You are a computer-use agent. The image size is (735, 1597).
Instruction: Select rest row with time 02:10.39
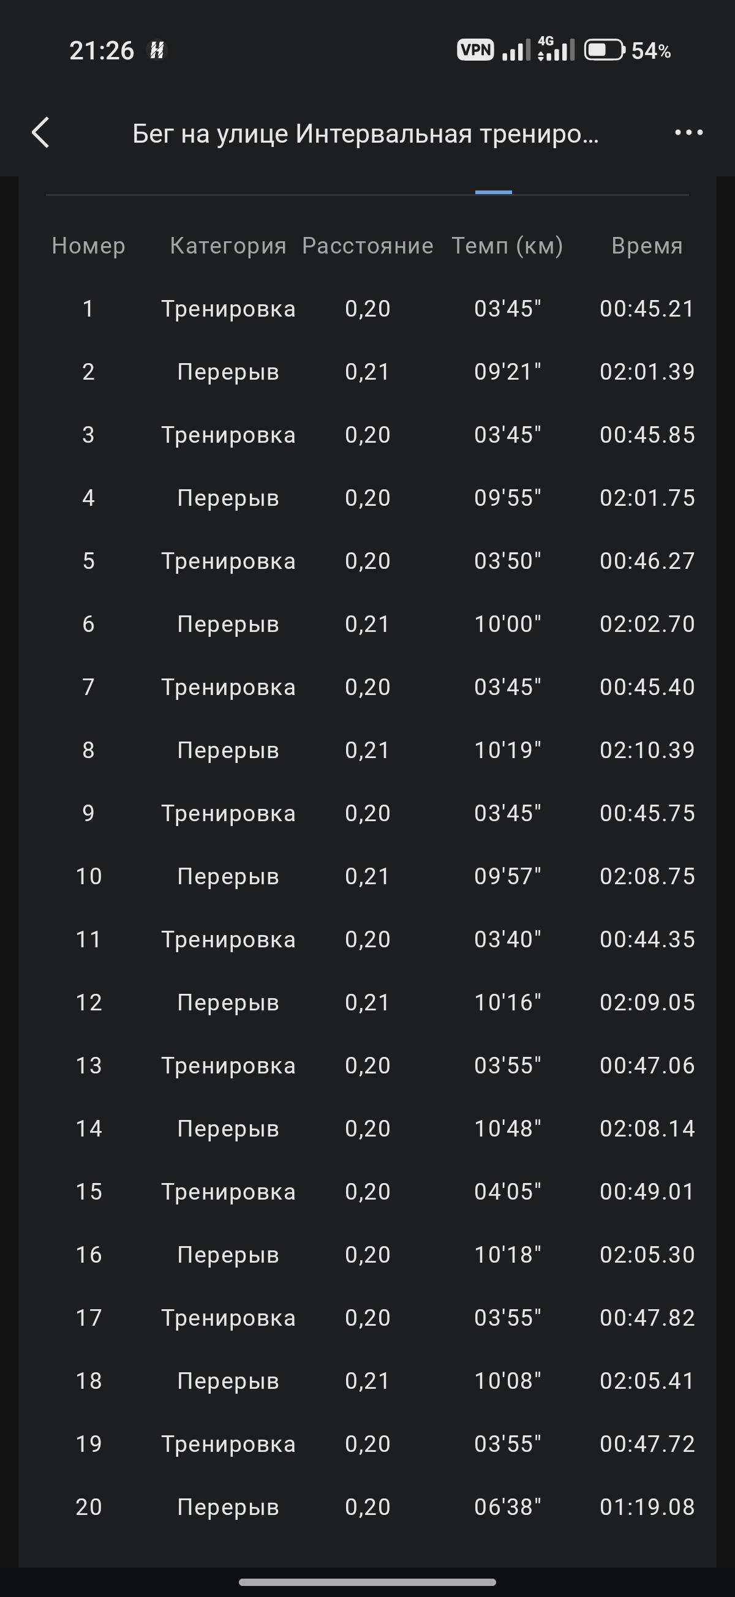(x=367, y=750)
